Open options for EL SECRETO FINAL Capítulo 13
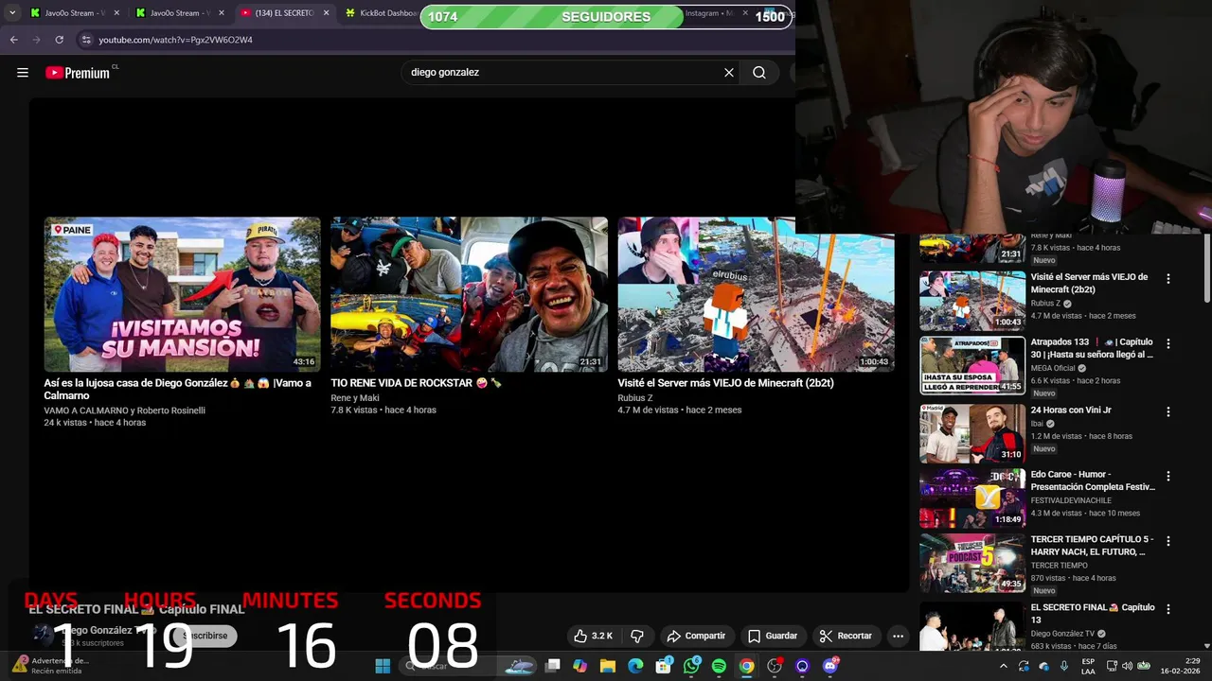 pyautogui.click(x=1168, y=609)
